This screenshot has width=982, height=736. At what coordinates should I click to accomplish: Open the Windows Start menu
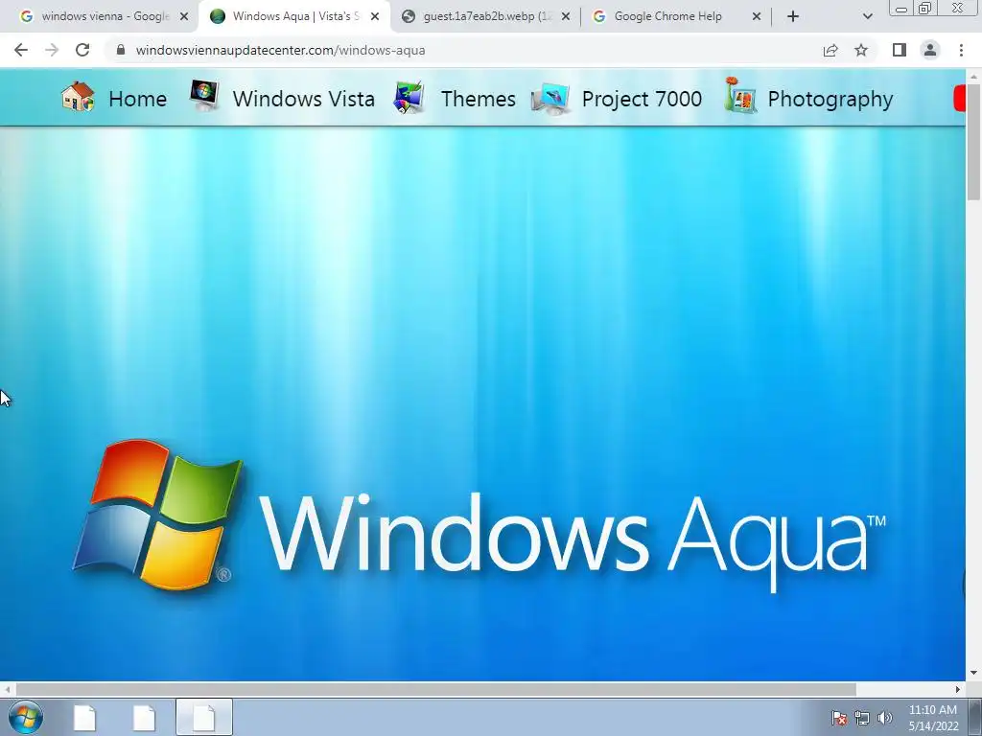coord(26,718)
